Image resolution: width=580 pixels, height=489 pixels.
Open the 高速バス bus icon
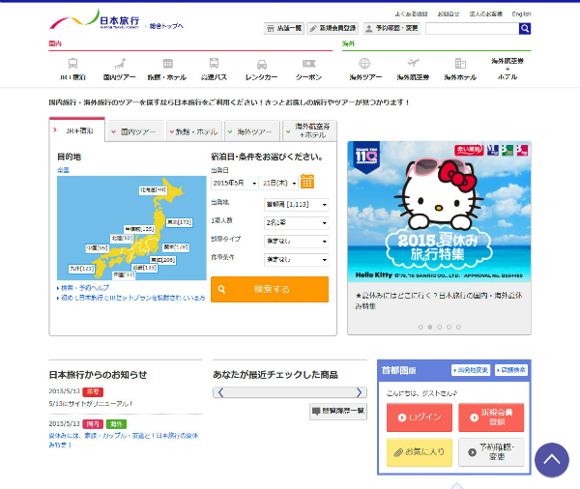pyautogui.click(x=214, y=63)
